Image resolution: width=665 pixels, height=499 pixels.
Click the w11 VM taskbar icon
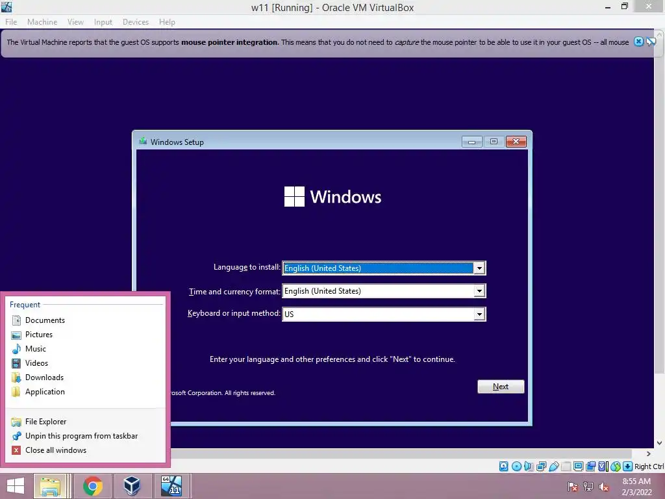tap(171, 486)
